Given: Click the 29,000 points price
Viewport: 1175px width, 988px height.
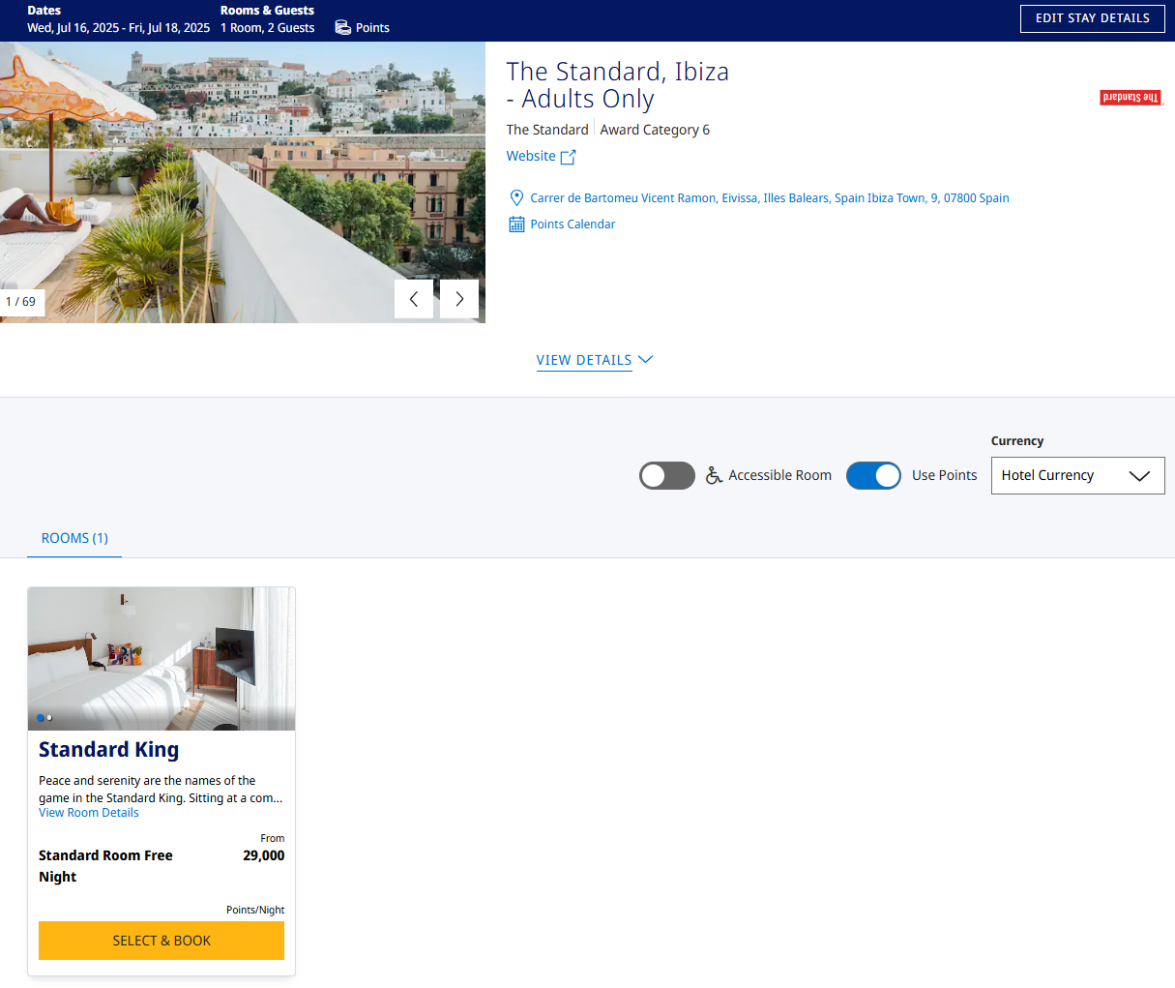Looking at the screenshot, I should [264, 855].
